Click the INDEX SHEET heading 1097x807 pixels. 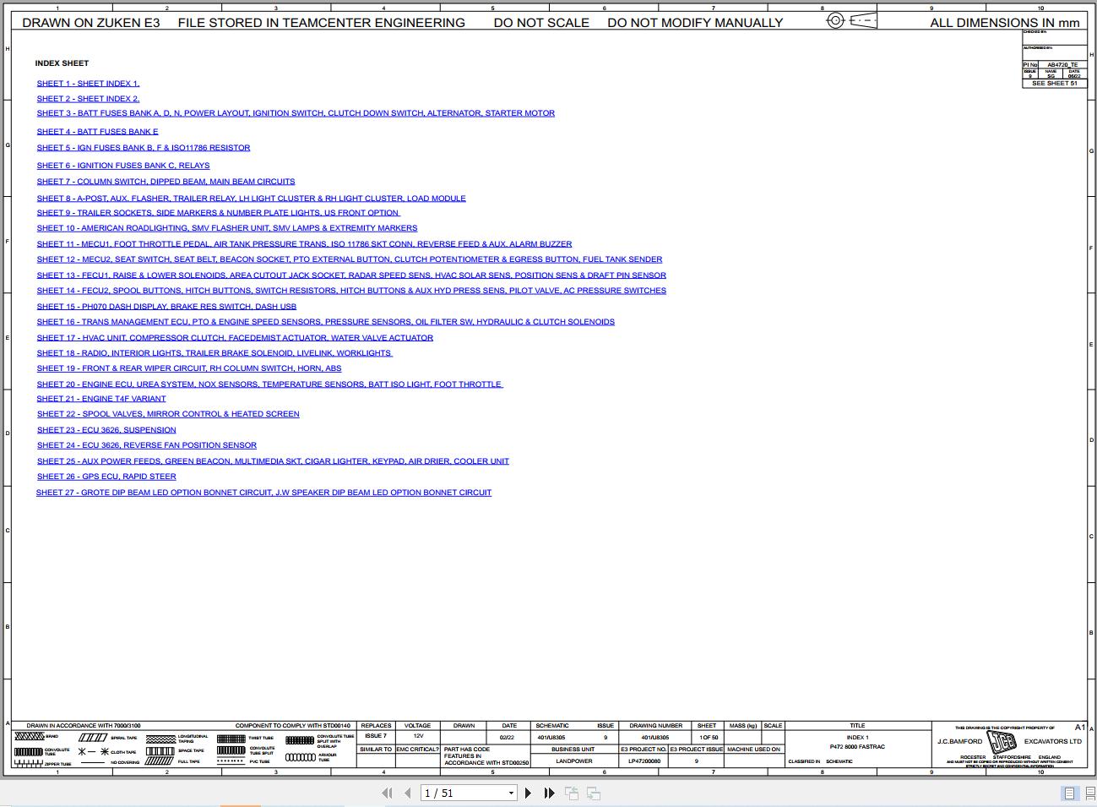coord(62,63)
